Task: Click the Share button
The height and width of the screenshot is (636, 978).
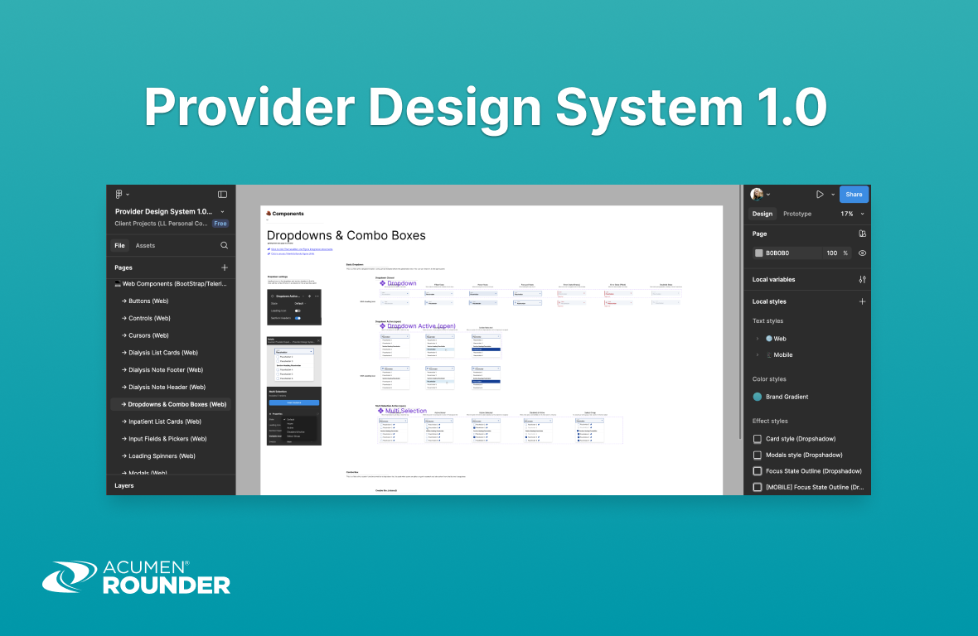Action: pos(854,194)
